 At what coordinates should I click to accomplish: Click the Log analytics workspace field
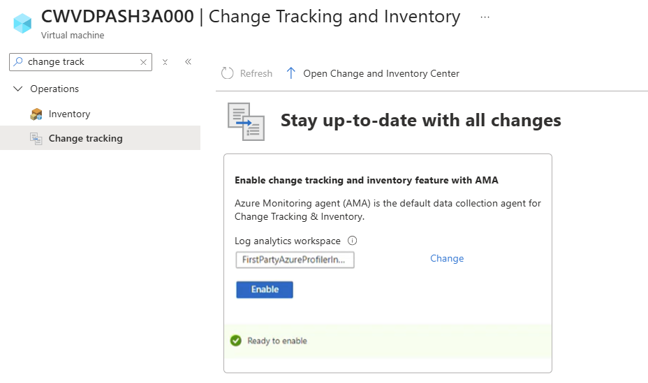tap(295, 260)
